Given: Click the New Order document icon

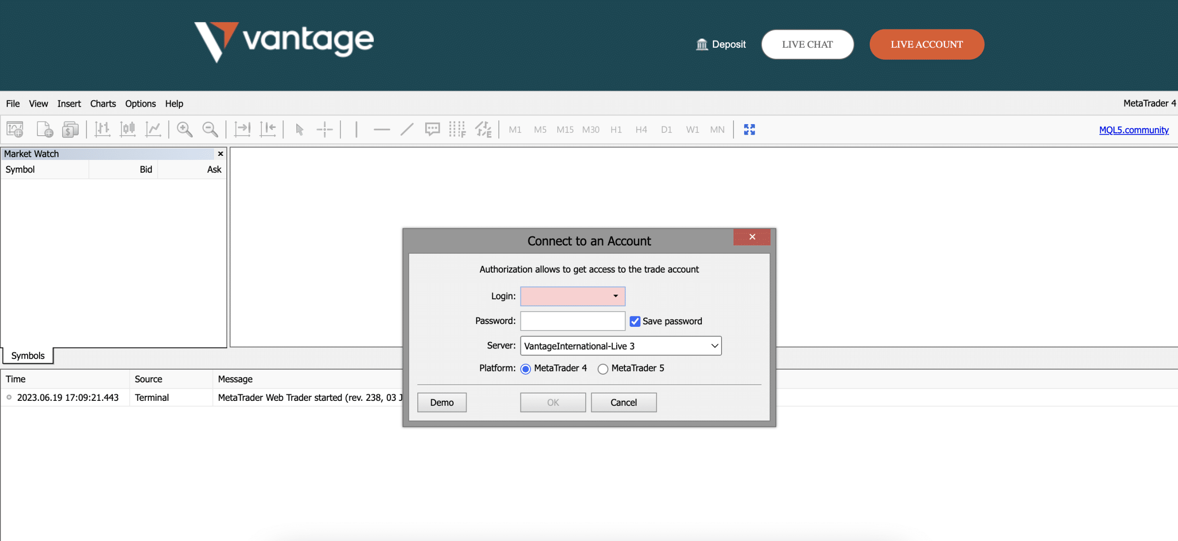Looking at the screenshot, I should 45,130.
